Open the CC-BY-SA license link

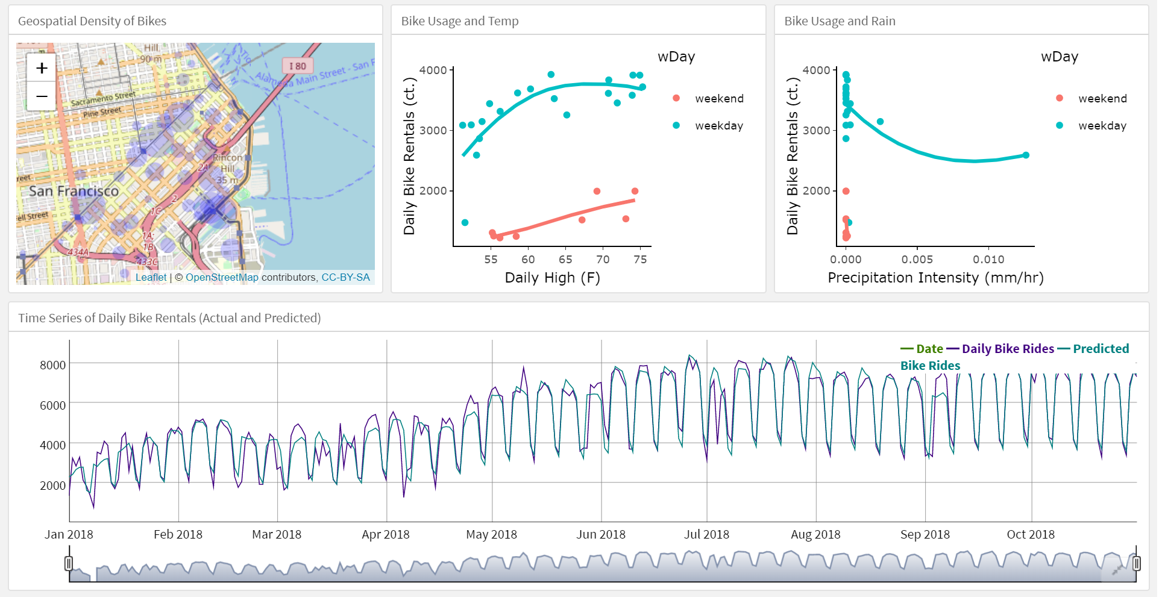click(345, 277)
